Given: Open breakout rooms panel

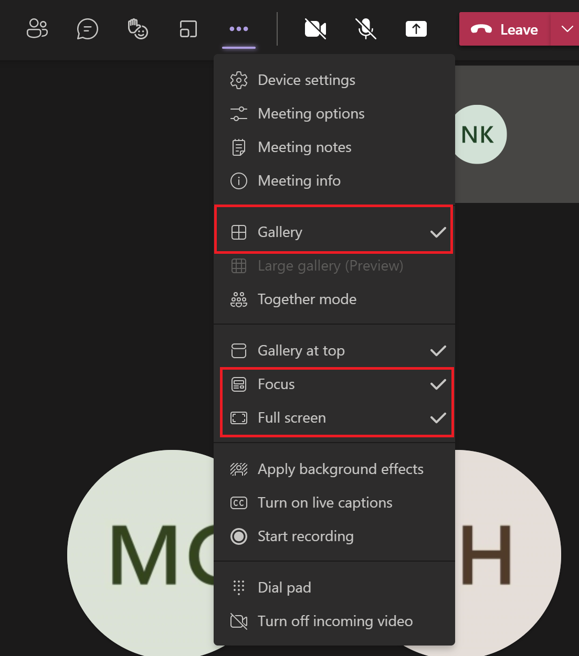Looking at the screenshot, I should [x=188, y=29].
